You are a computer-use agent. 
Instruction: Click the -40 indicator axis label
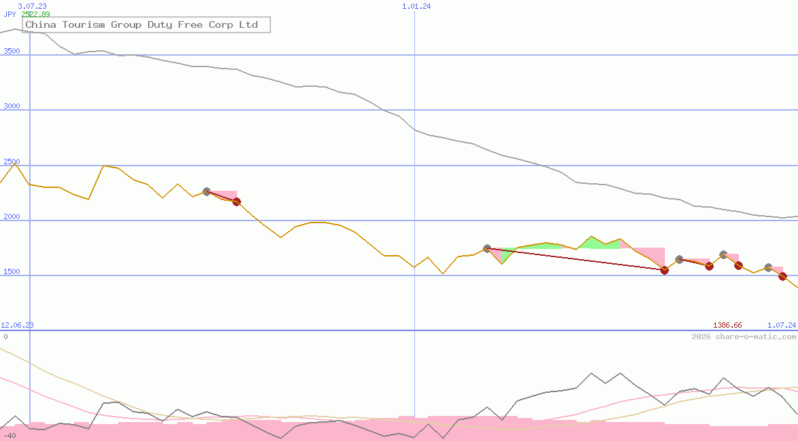pos(10,436)
